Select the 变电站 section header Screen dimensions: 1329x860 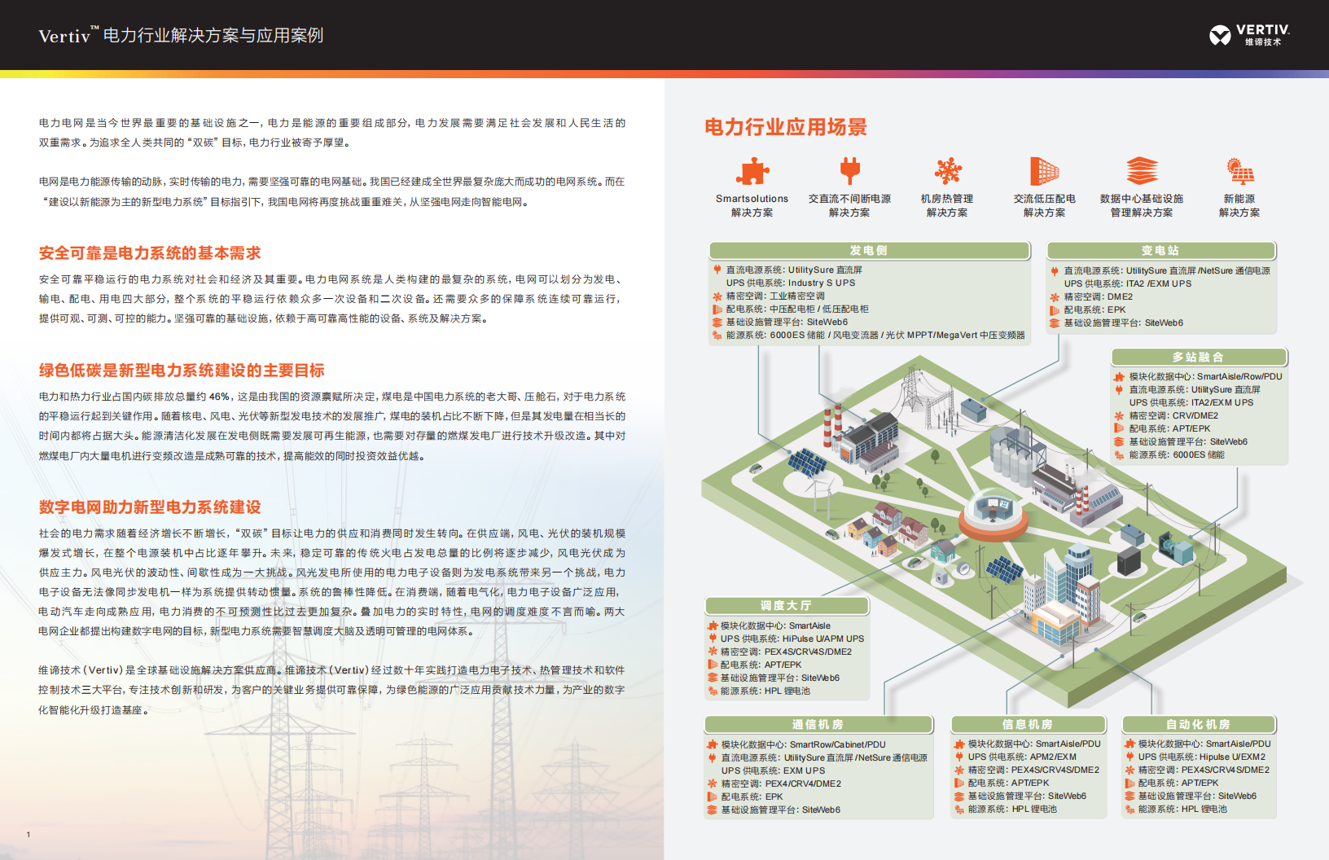[x=1160, y=251]
